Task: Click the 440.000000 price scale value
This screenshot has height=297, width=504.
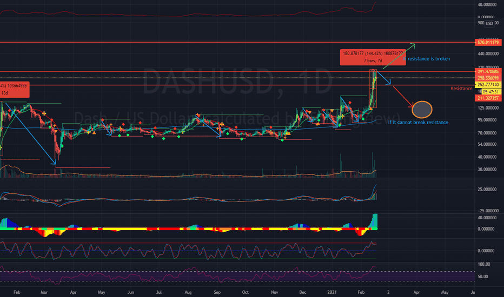Action: [488, 53]
